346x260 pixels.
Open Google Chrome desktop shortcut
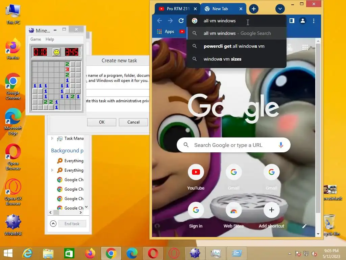tap(13, 86)
